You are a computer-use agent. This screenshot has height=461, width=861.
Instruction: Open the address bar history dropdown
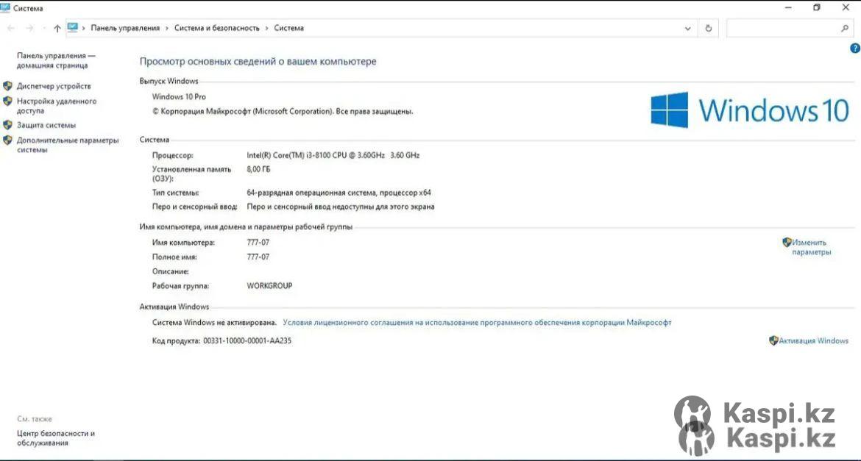coord(688,29)
